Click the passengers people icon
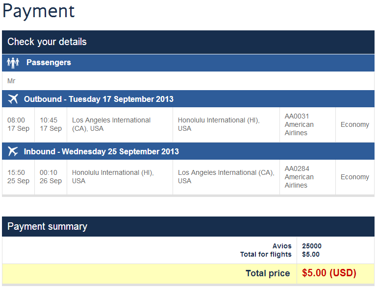The width and height of the screenshot is (377, 289). 13,63
